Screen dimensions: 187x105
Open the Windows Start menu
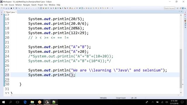pos(4,102)
